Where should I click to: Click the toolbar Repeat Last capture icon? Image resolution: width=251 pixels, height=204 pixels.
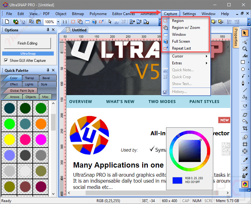101,21
